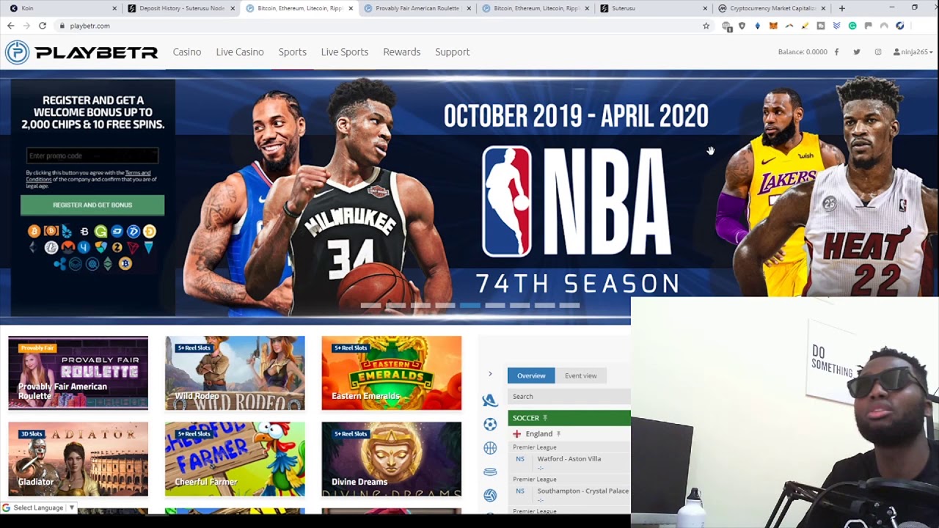
Task: Switch to Deposit History - Suterusu tab
Action: point(181,8)
